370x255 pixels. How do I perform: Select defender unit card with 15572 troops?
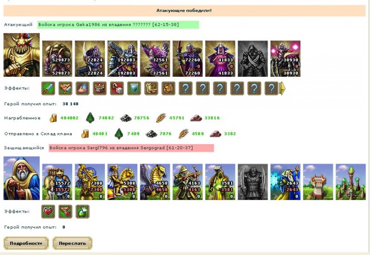click(x=57, y=182)
